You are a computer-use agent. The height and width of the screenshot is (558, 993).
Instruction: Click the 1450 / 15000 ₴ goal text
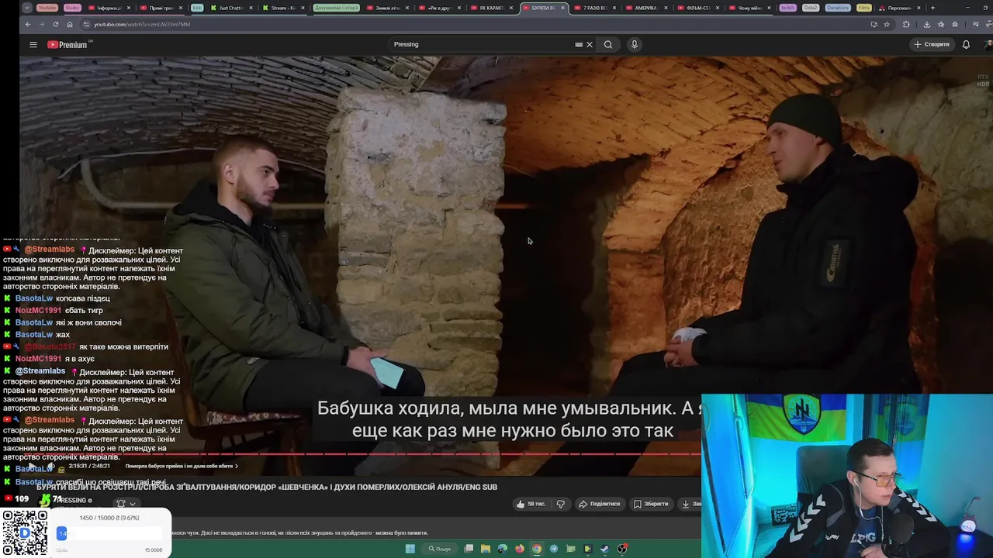coord(109,518)
